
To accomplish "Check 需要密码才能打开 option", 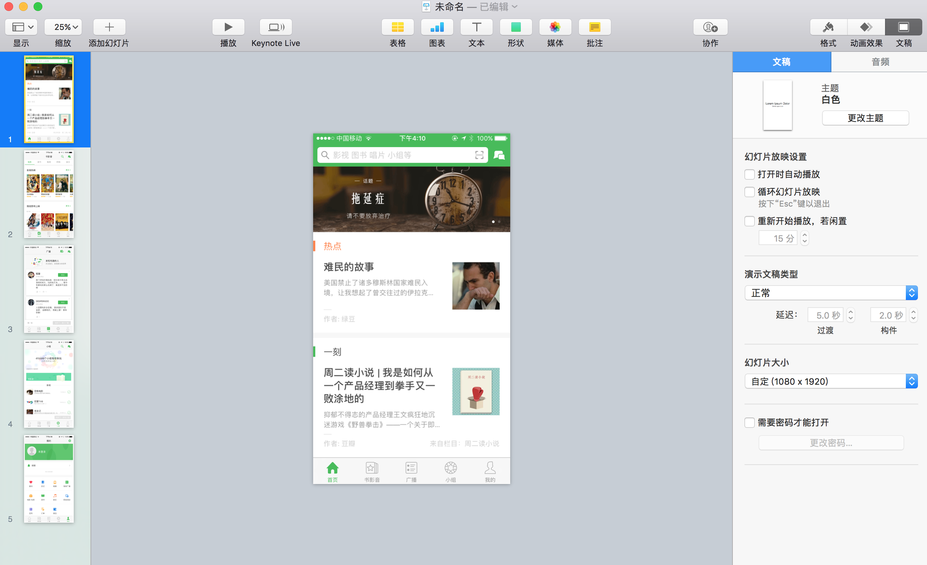I will click(x=749, y=423).
